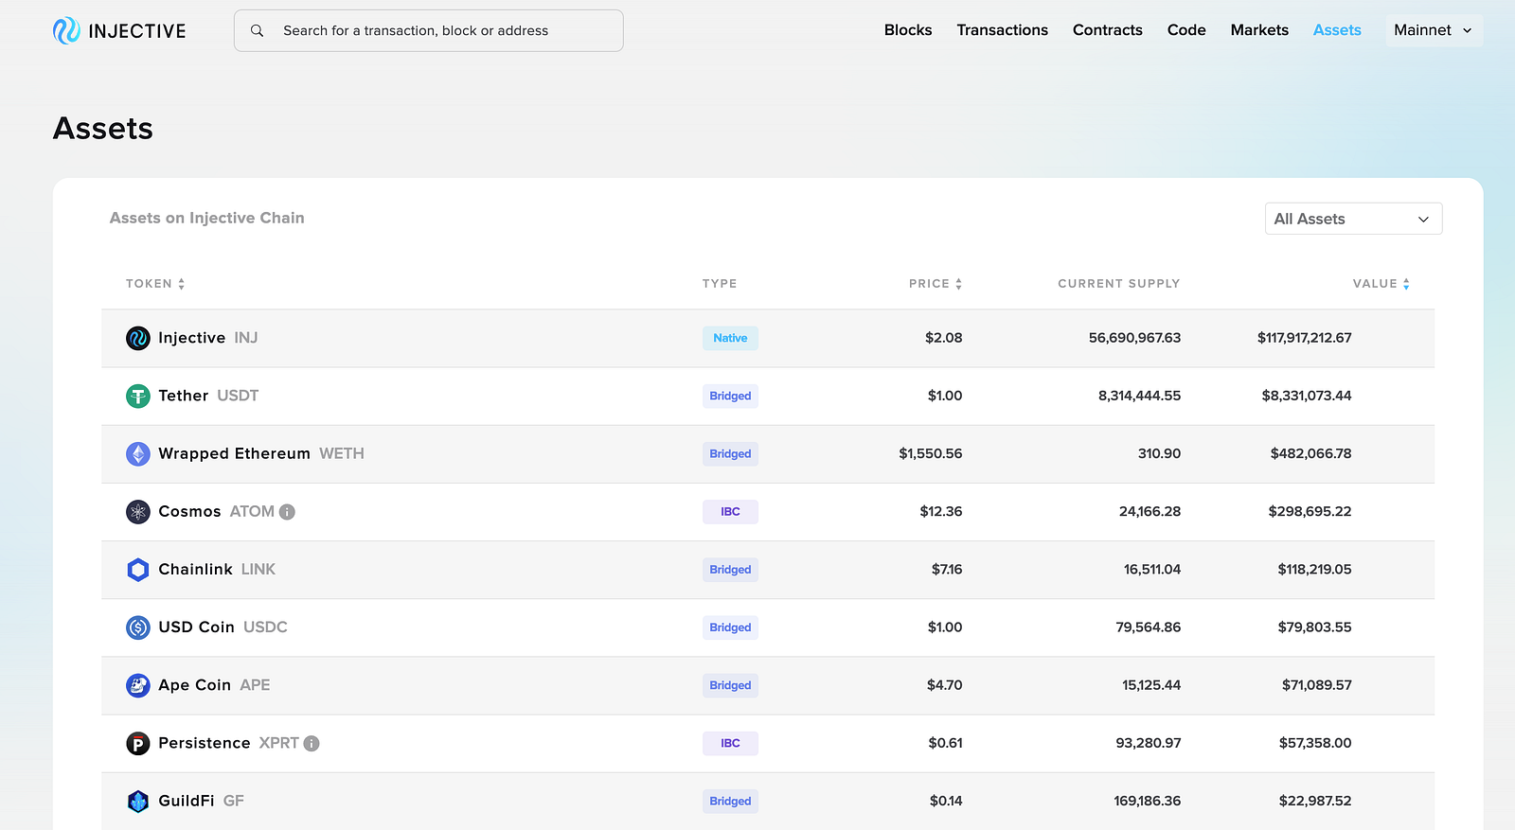The image size is (1515, 830).
Task: Click the 56,690,967.63 supply figure
Action: coord(1134,338)
